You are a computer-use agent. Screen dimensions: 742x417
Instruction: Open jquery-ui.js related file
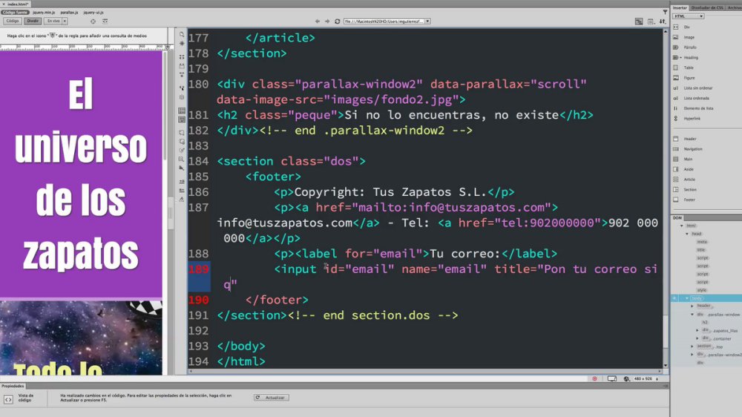point(93,13)
